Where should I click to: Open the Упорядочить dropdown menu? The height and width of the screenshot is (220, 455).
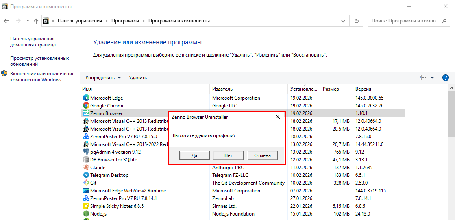103,78
